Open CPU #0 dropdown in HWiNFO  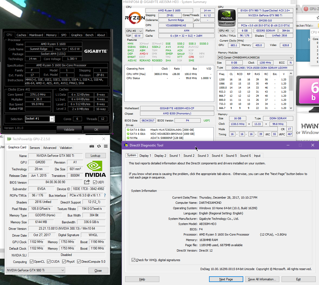click(134, 31)
